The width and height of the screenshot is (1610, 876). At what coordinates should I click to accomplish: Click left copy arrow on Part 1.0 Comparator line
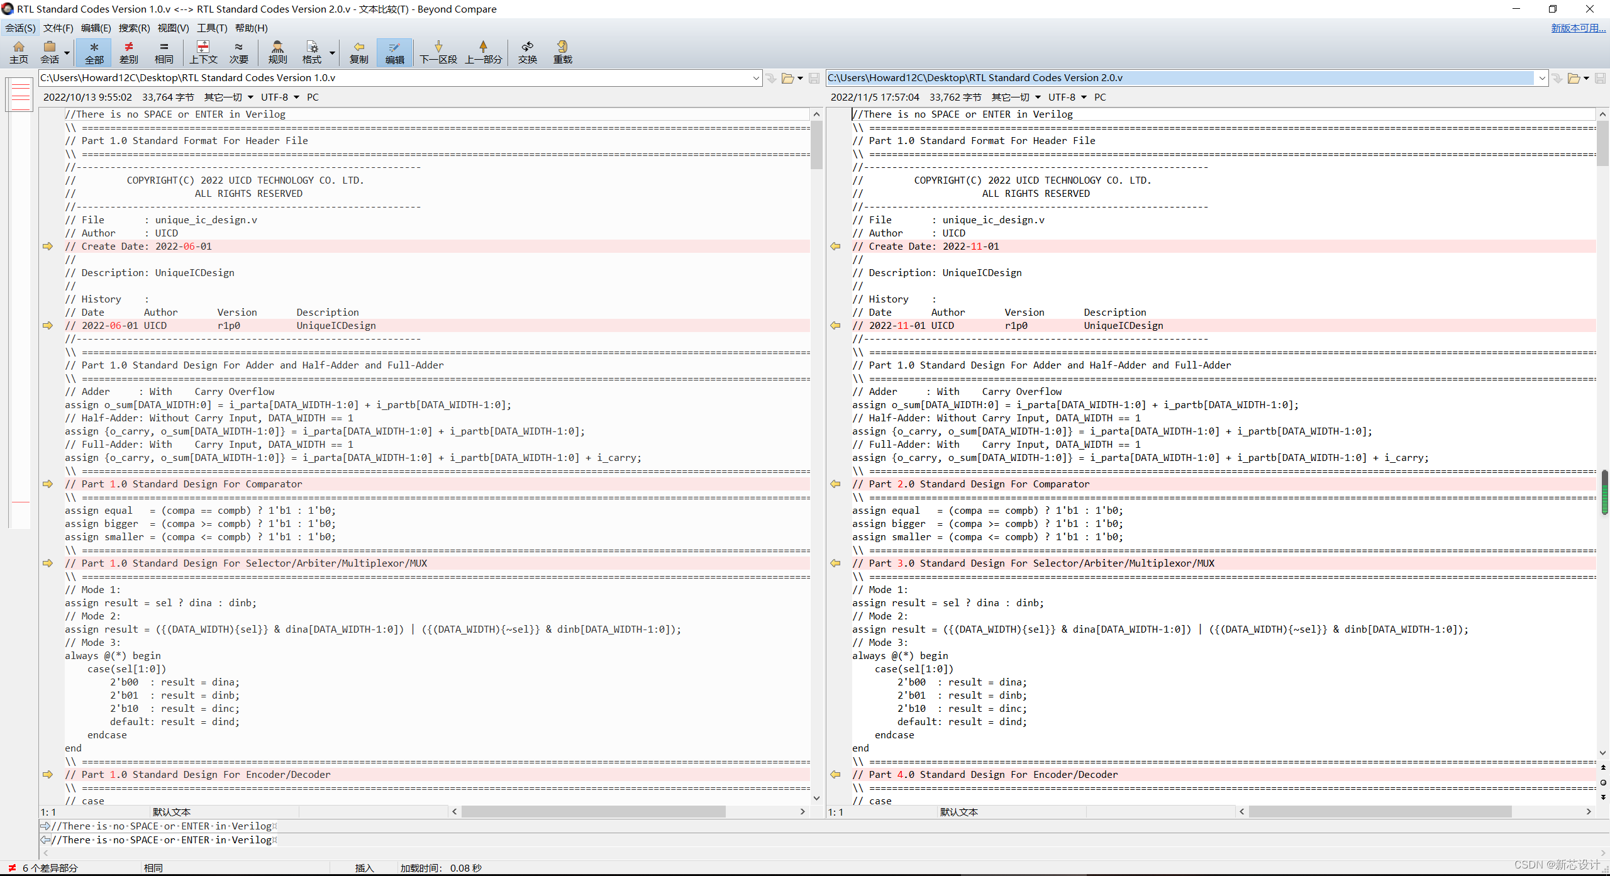(48, 484)
